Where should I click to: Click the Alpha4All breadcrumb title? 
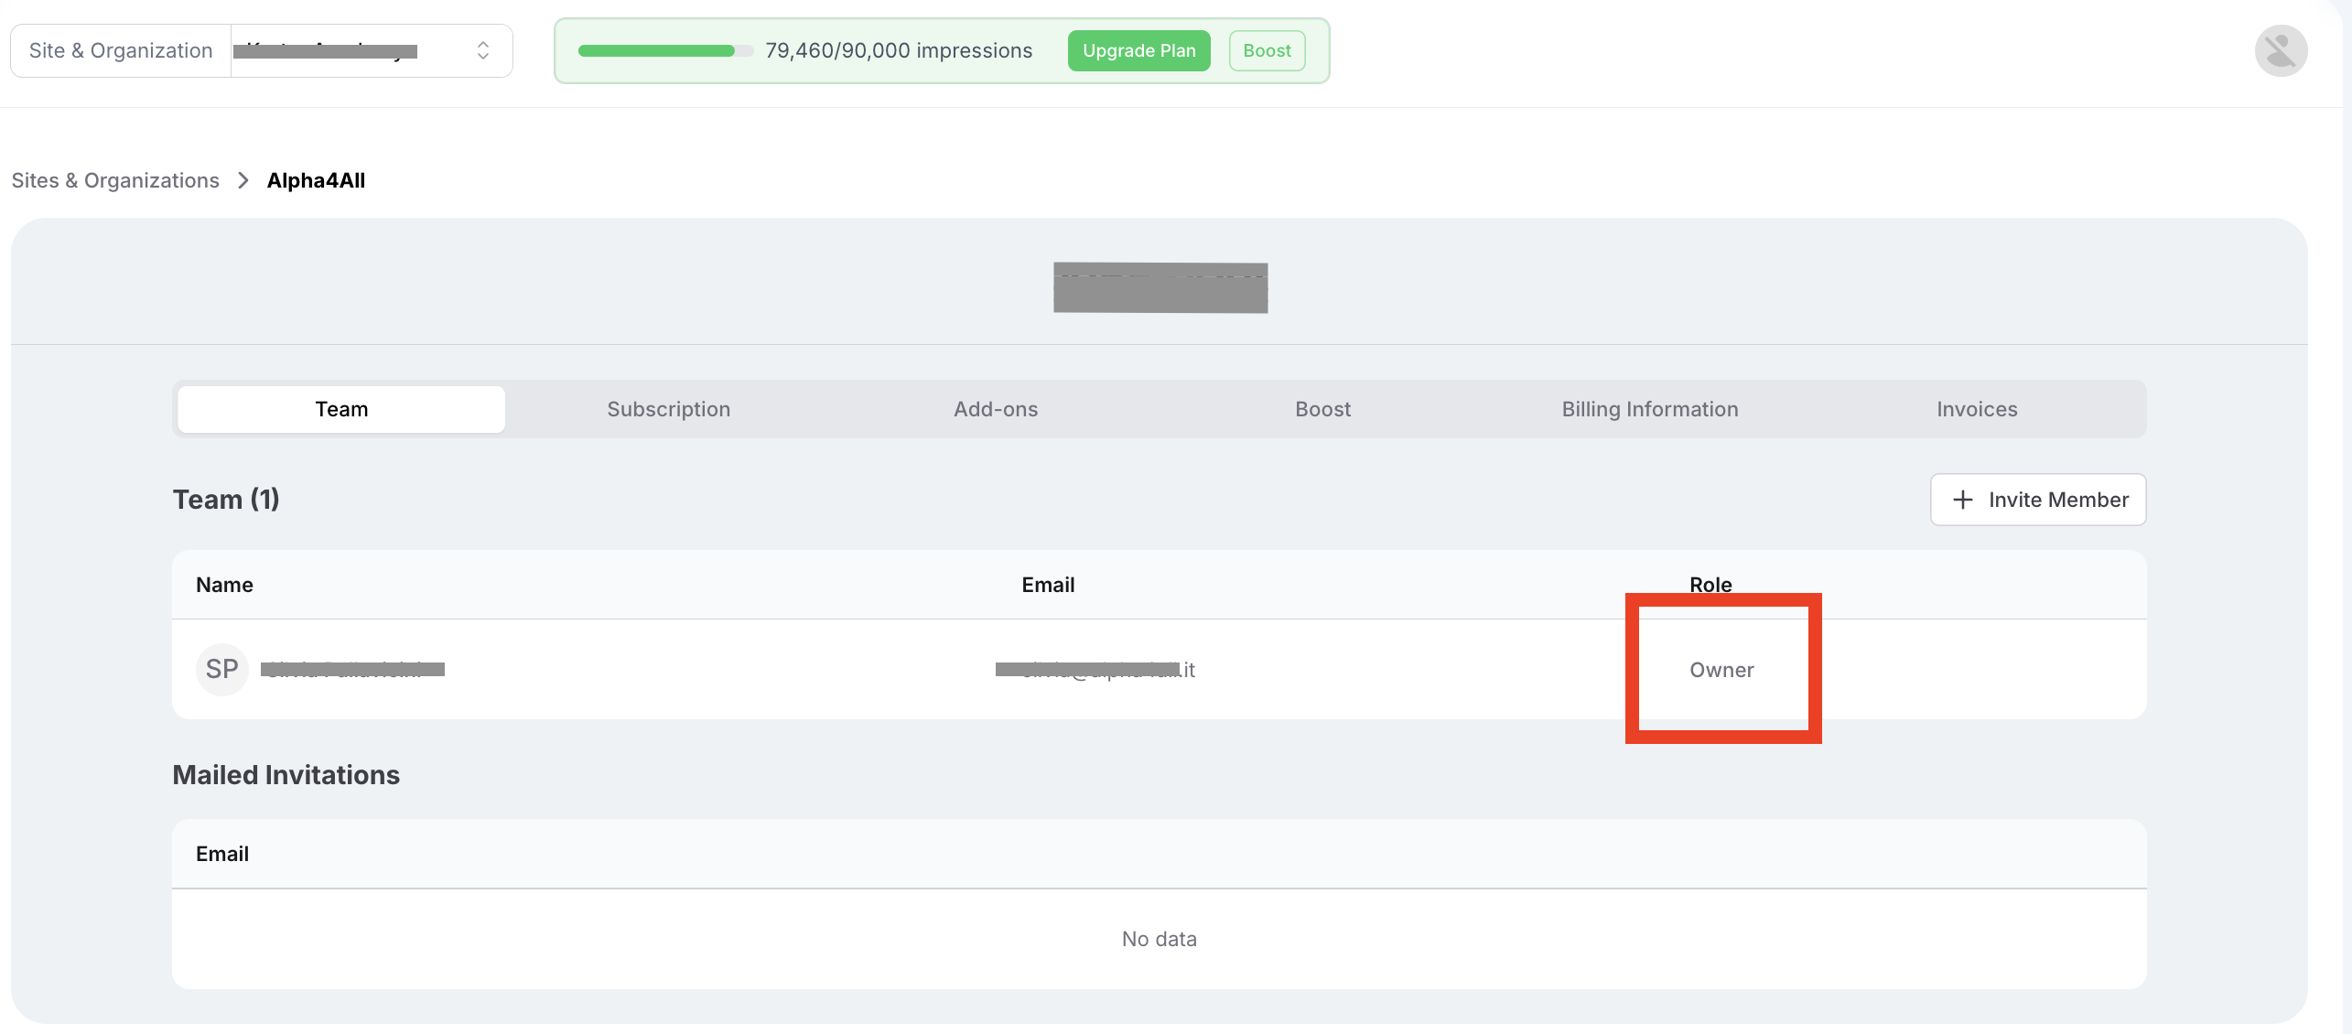[316, 180]
